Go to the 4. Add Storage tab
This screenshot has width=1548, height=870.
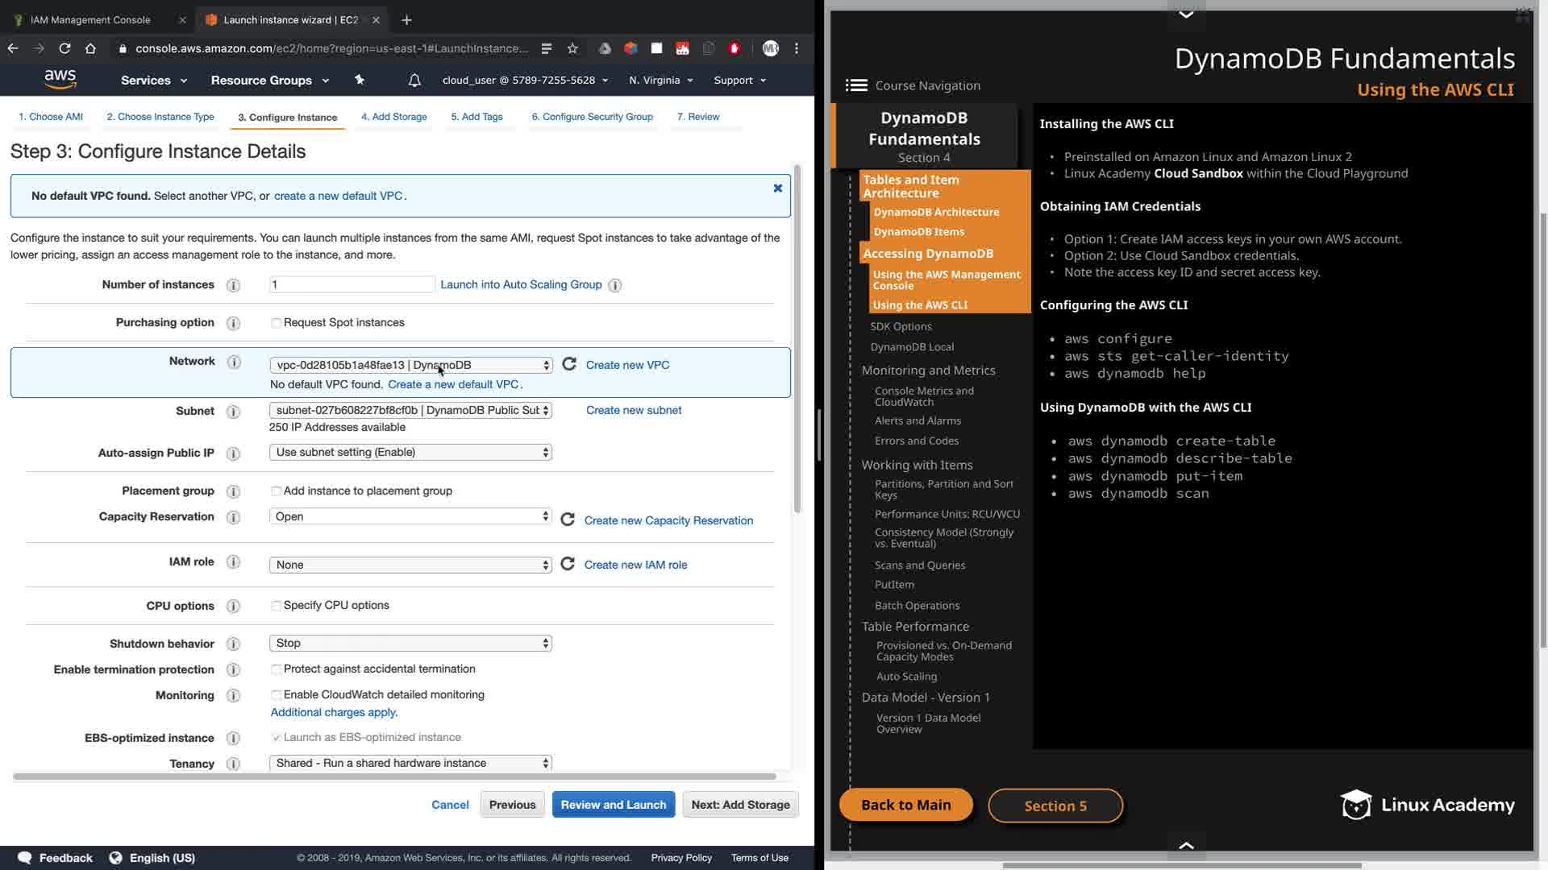pos(393,117)
